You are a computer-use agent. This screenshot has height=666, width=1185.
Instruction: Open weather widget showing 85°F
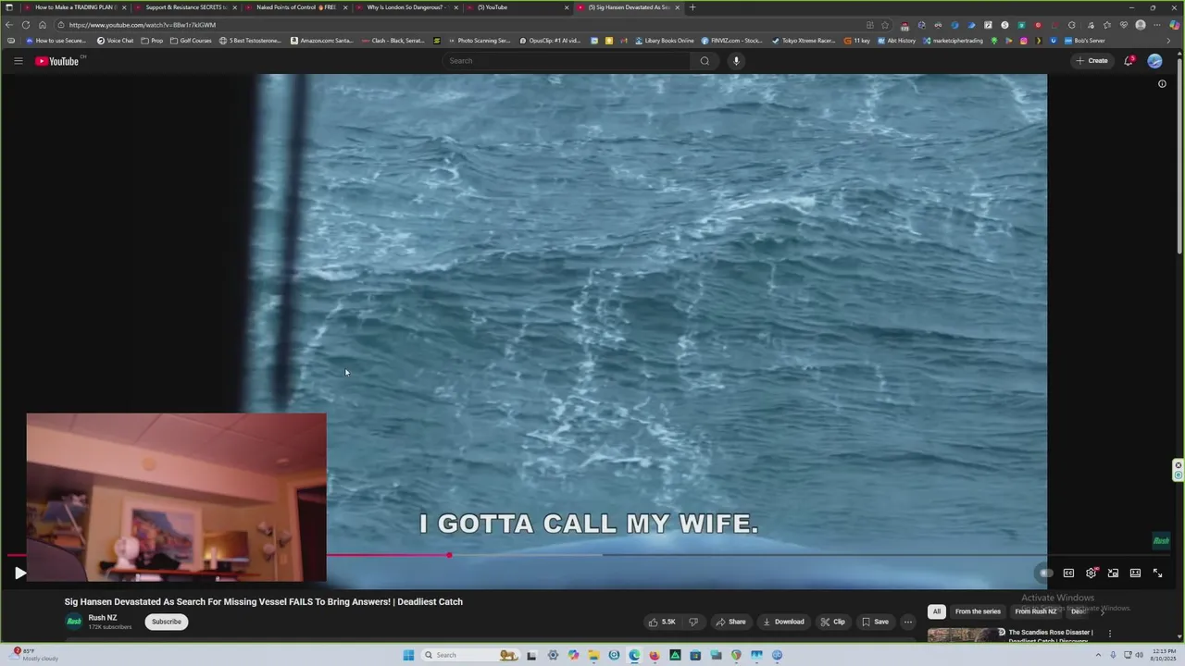(x=34, y=655)
